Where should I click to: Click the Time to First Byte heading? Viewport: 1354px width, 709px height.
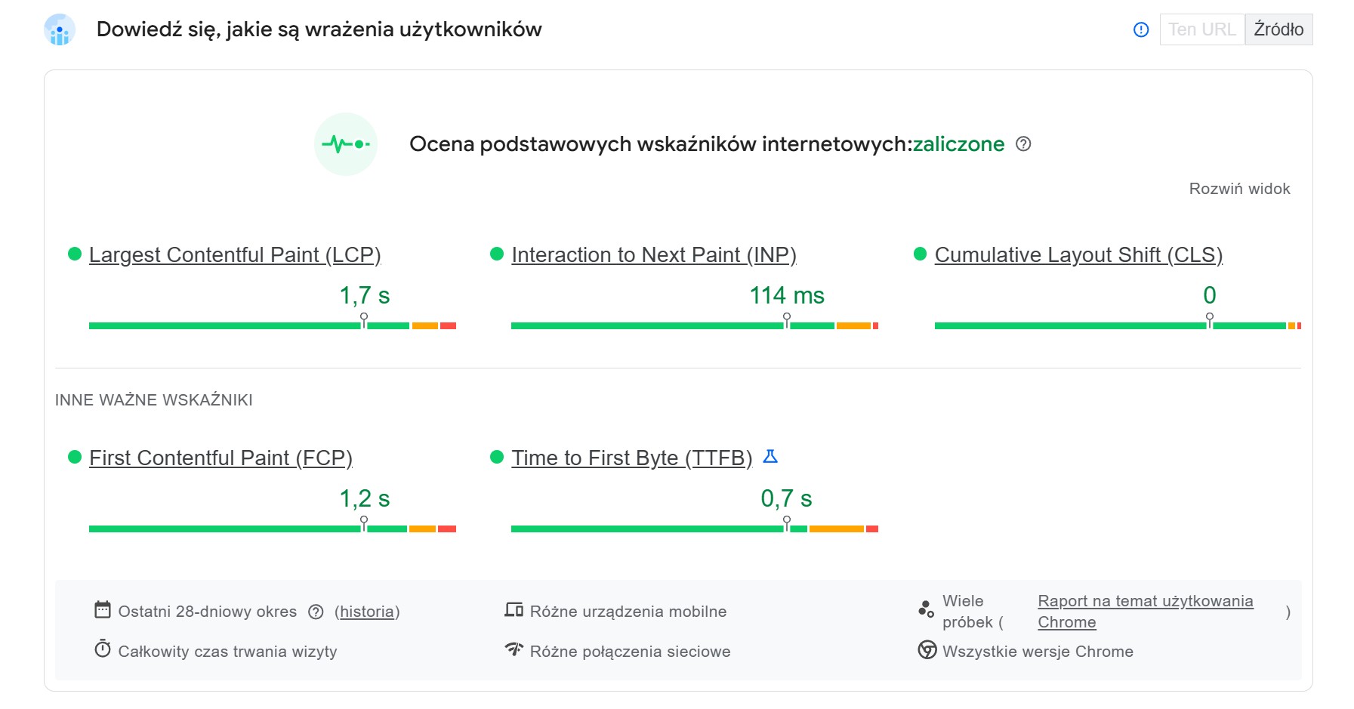click(632, 457)
